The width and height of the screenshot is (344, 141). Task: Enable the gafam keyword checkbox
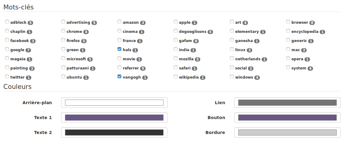[176, 40]
